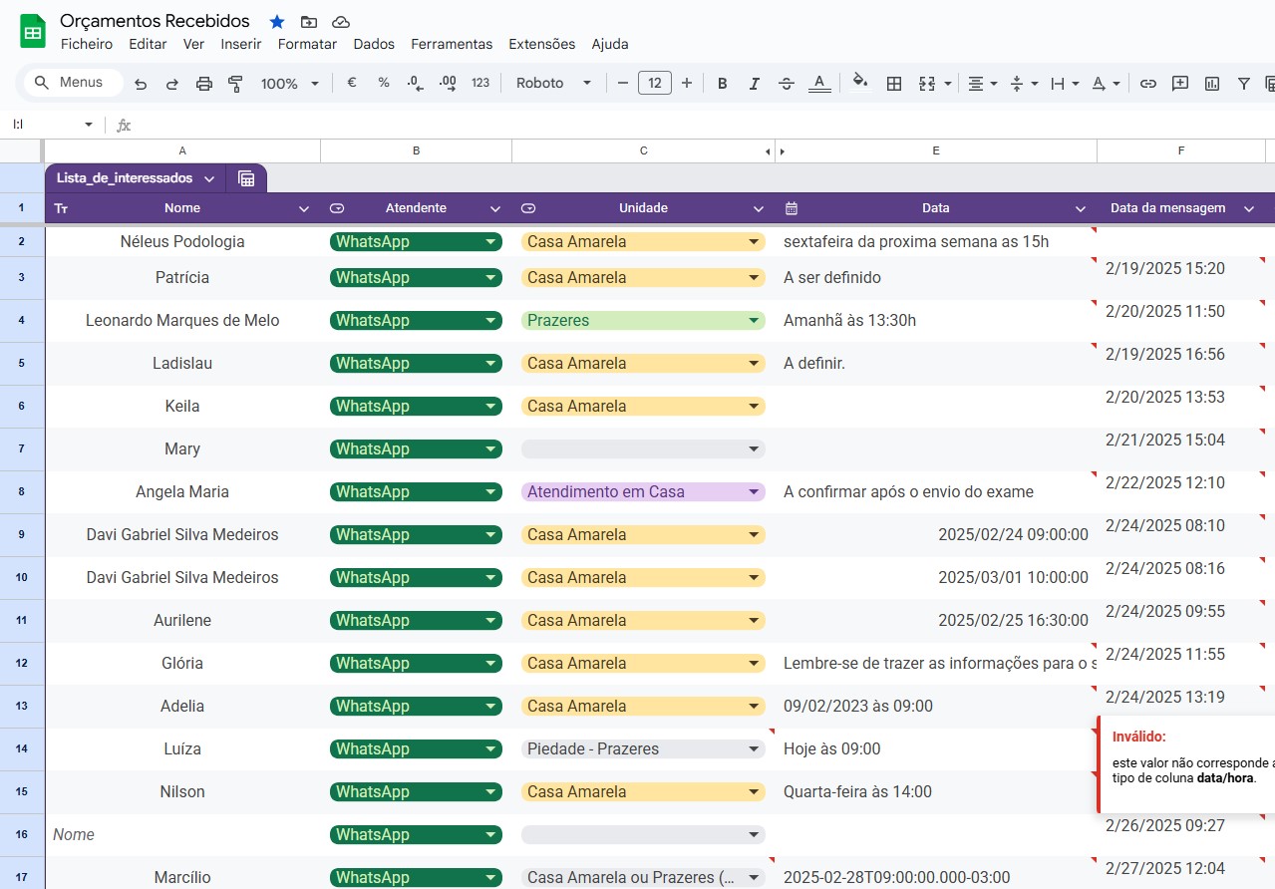Decrease the font size
This screenshot has width=1275, height=889.
[623, 83]
